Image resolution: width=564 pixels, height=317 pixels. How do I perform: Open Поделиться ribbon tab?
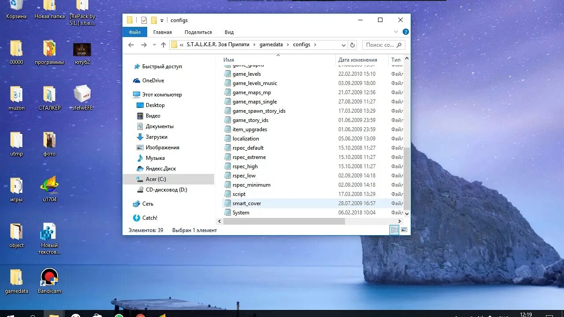(x=198, y=32)
